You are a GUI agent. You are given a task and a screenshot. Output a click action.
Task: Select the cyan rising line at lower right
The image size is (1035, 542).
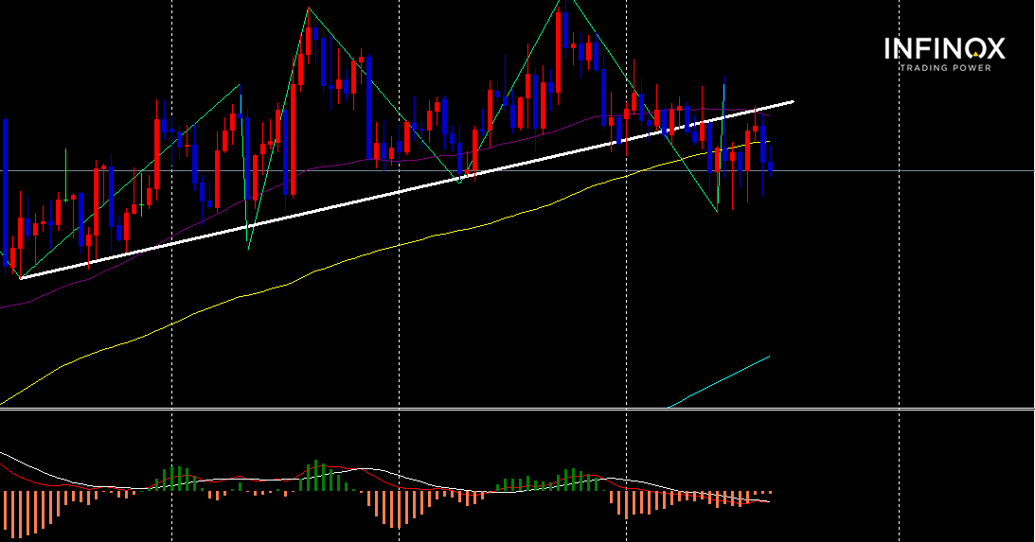click(720, 382)
